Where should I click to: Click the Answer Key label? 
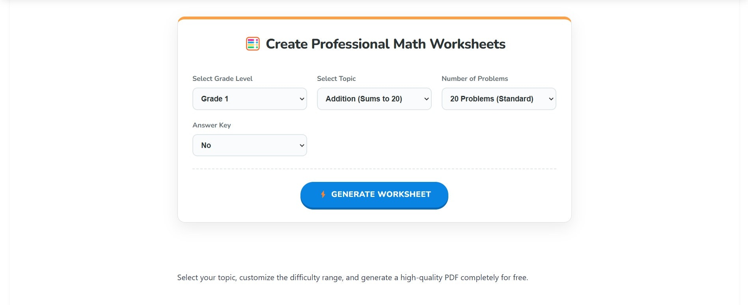click(x=211, y=125)
